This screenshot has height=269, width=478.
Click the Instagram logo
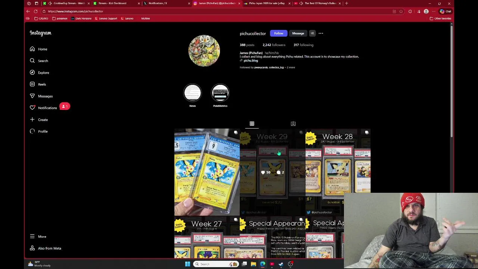pyautogui.click(x=40, y=33)
